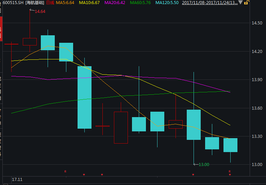The image size is (266, 185).
Task: Click the red star under the last candle
Action: pyautogui.click(x=230, y=175)
